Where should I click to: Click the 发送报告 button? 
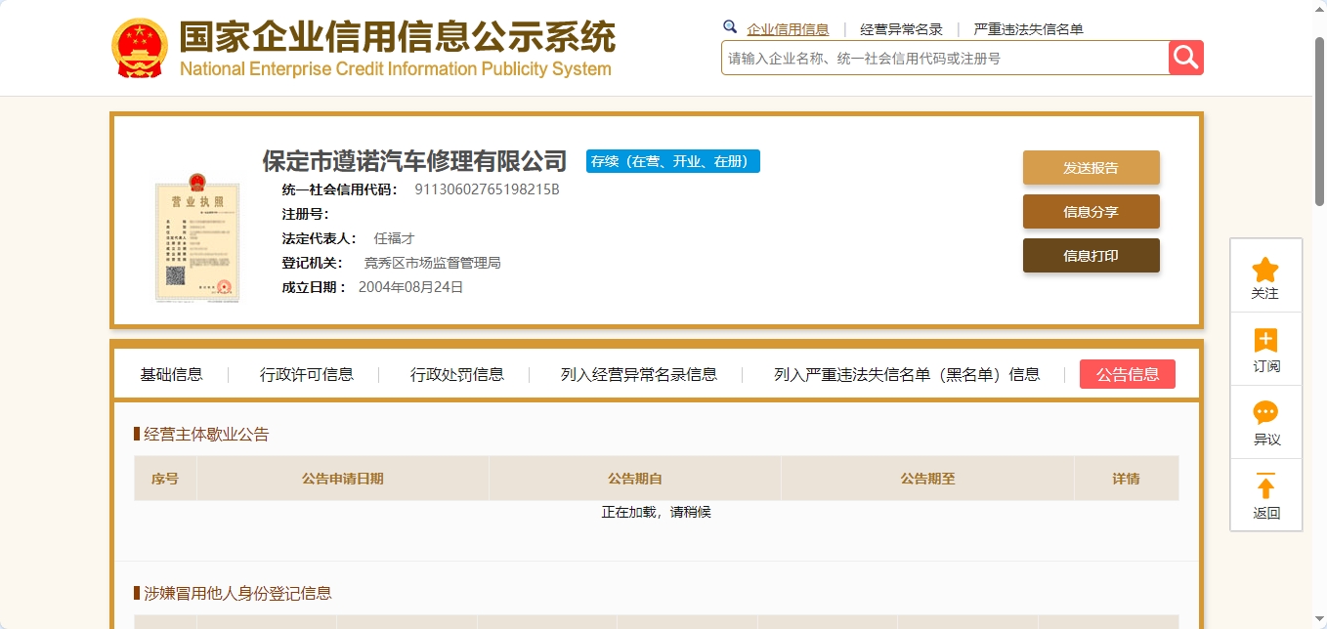pyautogui.click(x=1091, y=168)
